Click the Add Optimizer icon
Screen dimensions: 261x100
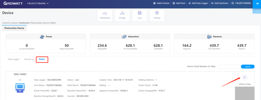point(212,3)
